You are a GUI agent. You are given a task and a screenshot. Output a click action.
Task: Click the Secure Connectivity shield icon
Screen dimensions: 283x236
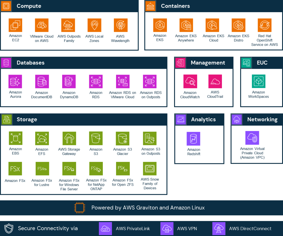9,229
